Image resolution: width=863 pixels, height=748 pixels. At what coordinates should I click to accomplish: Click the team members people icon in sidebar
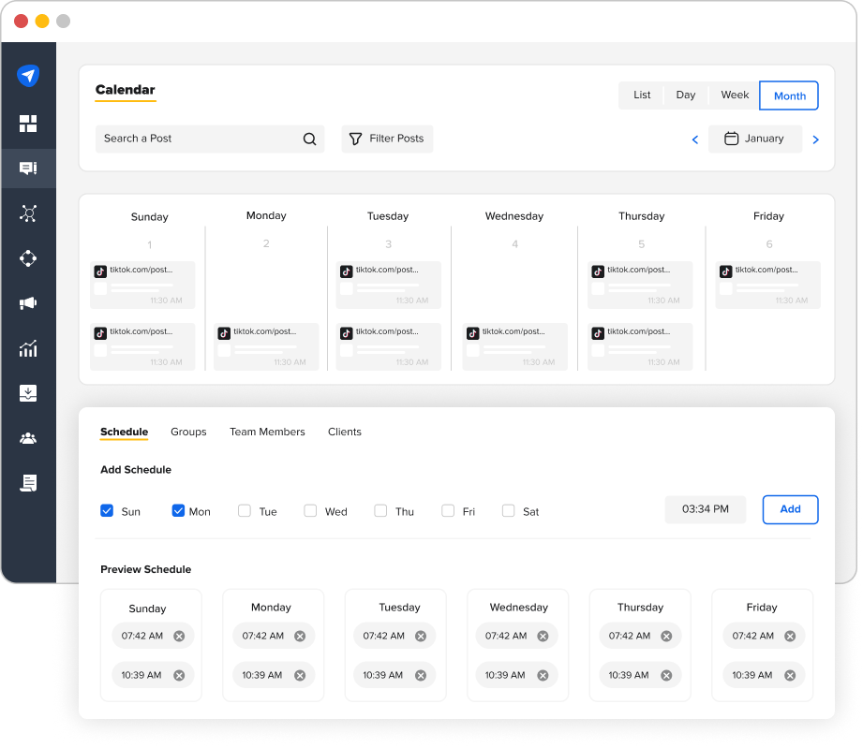click(28, 438)
